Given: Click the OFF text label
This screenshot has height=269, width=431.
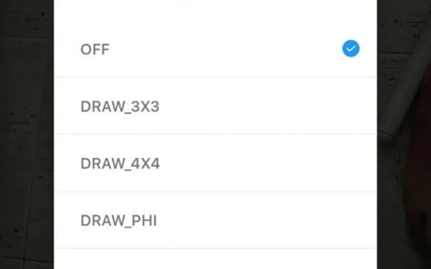Looking at the screenshot, I should pyautogui.click(x=95, y=50).
